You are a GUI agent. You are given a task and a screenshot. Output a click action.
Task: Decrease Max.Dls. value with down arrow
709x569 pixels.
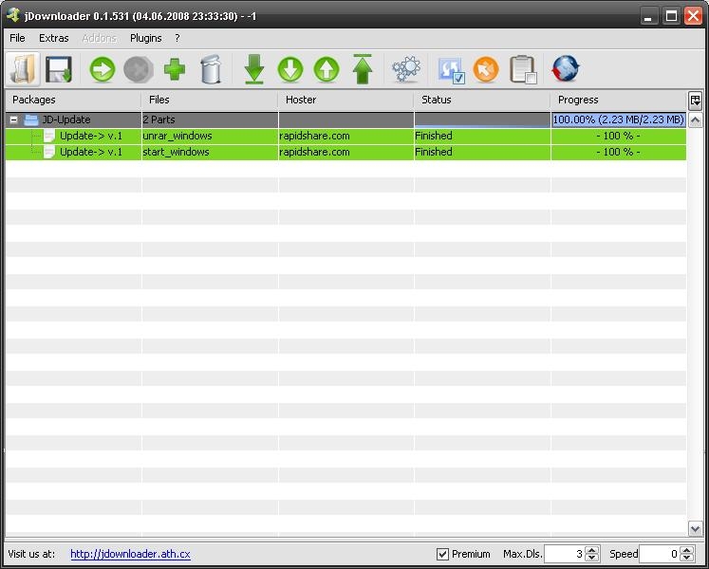click(x=592, y=559)
